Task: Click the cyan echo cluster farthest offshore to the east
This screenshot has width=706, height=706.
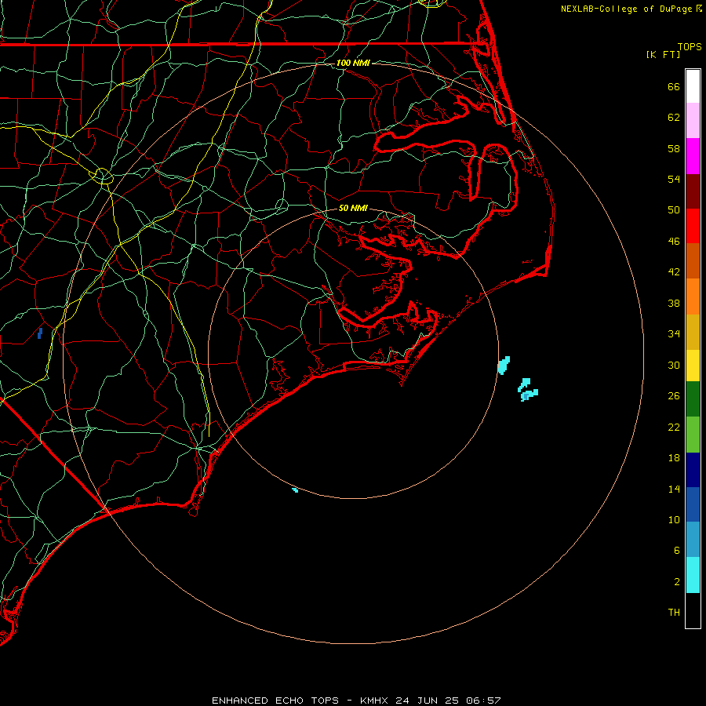Action: (528, 390)
